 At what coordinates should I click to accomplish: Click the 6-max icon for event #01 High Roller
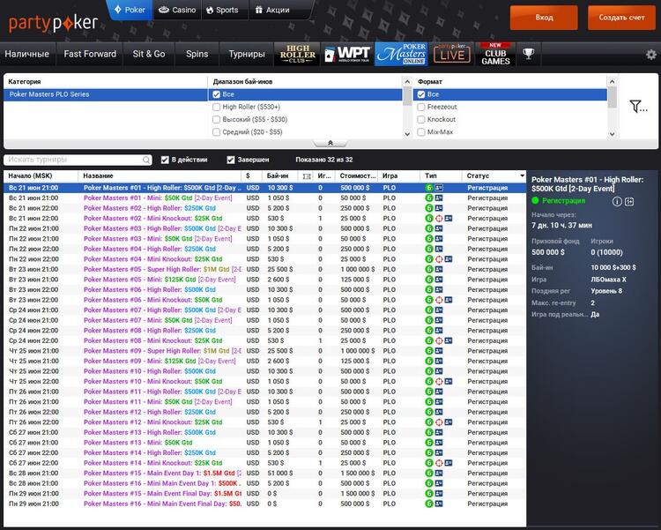(428, 188)
